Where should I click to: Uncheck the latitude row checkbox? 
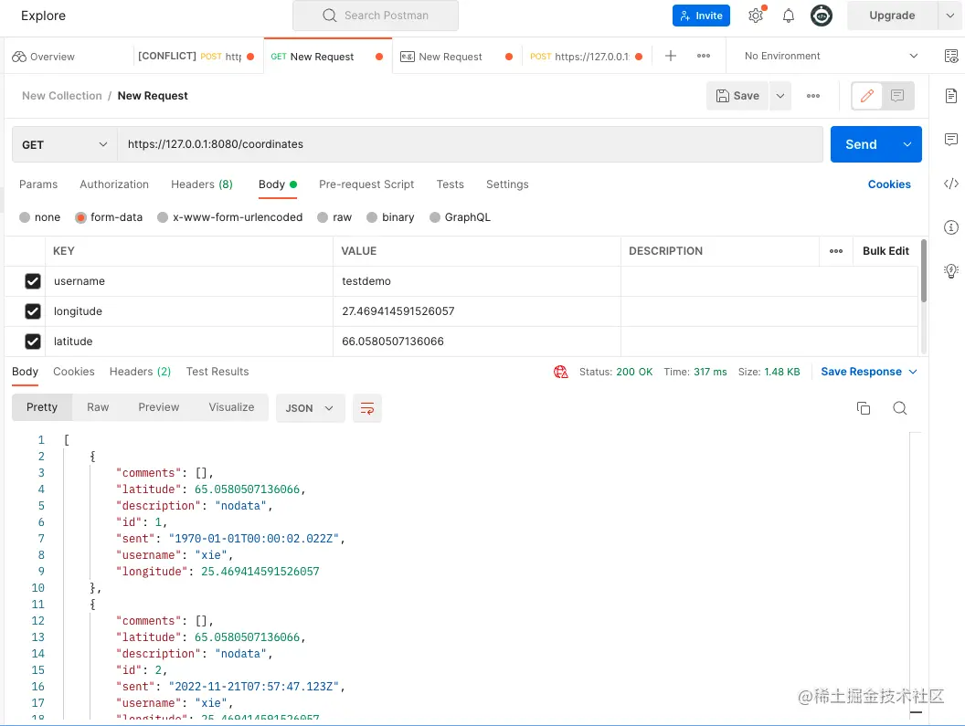click(x=33, y=342)
